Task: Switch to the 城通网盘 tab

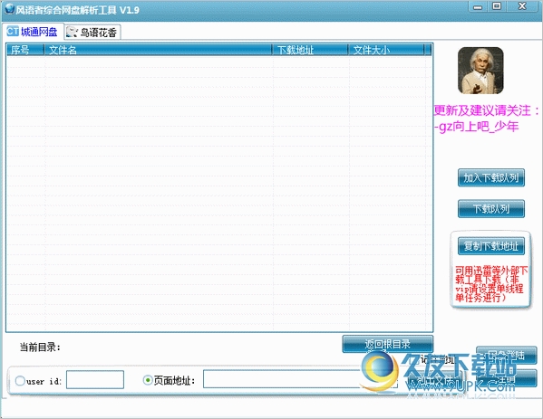Action: click(33, 32)
